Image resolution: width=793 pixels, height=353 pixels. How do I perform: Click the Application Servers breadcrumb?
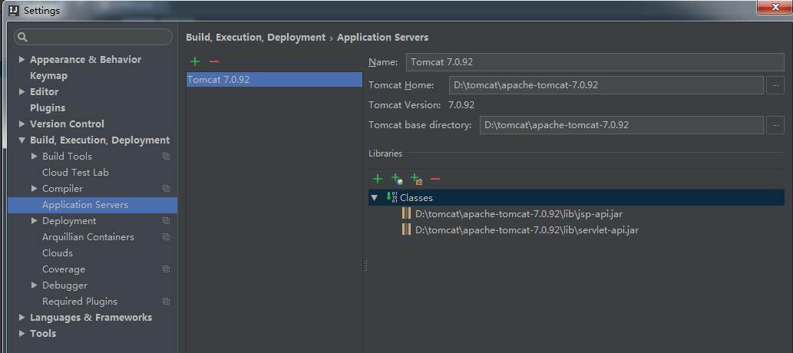pos(383,38)
